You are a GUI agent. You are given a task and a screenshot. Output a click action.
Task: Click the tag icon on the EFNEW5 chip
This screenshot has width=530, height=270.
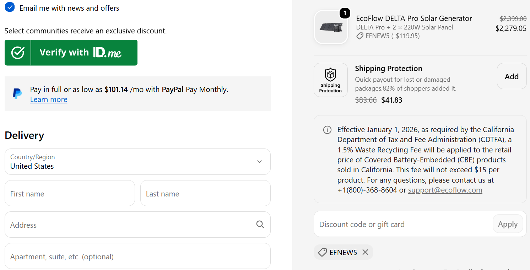[322, 252]
